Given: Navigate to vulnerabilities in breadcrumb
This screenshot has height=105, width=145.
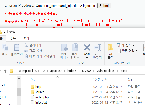Looking at the screenshot, I should coord(106,71).
